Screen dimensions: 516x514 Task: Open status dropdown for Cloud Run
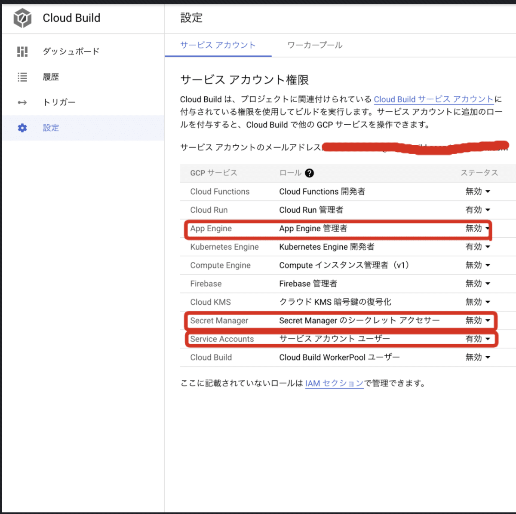[478, 210]
